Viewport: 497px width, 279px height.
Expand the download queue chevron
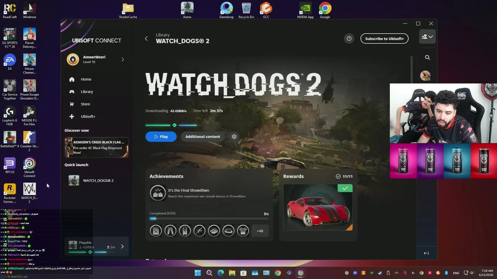point(122,246)
